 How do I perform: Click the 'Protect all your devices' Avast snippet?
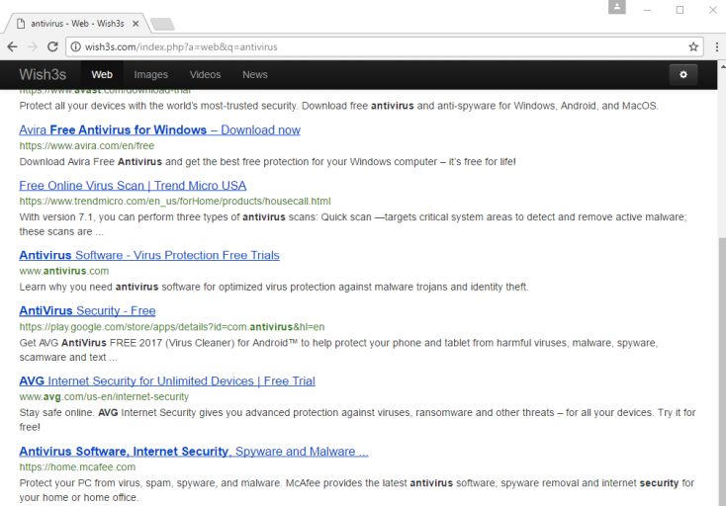(x=338, y=106)
